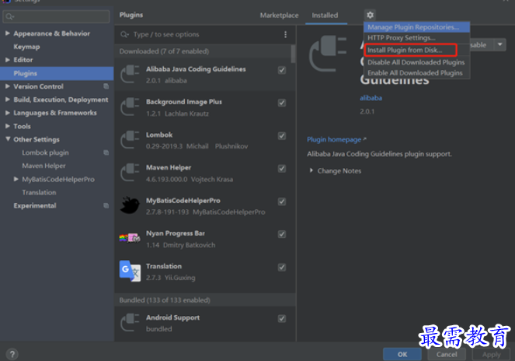
Task: Click the Bundled (133 of 133 enabled) header
Action: pos(205,300)
